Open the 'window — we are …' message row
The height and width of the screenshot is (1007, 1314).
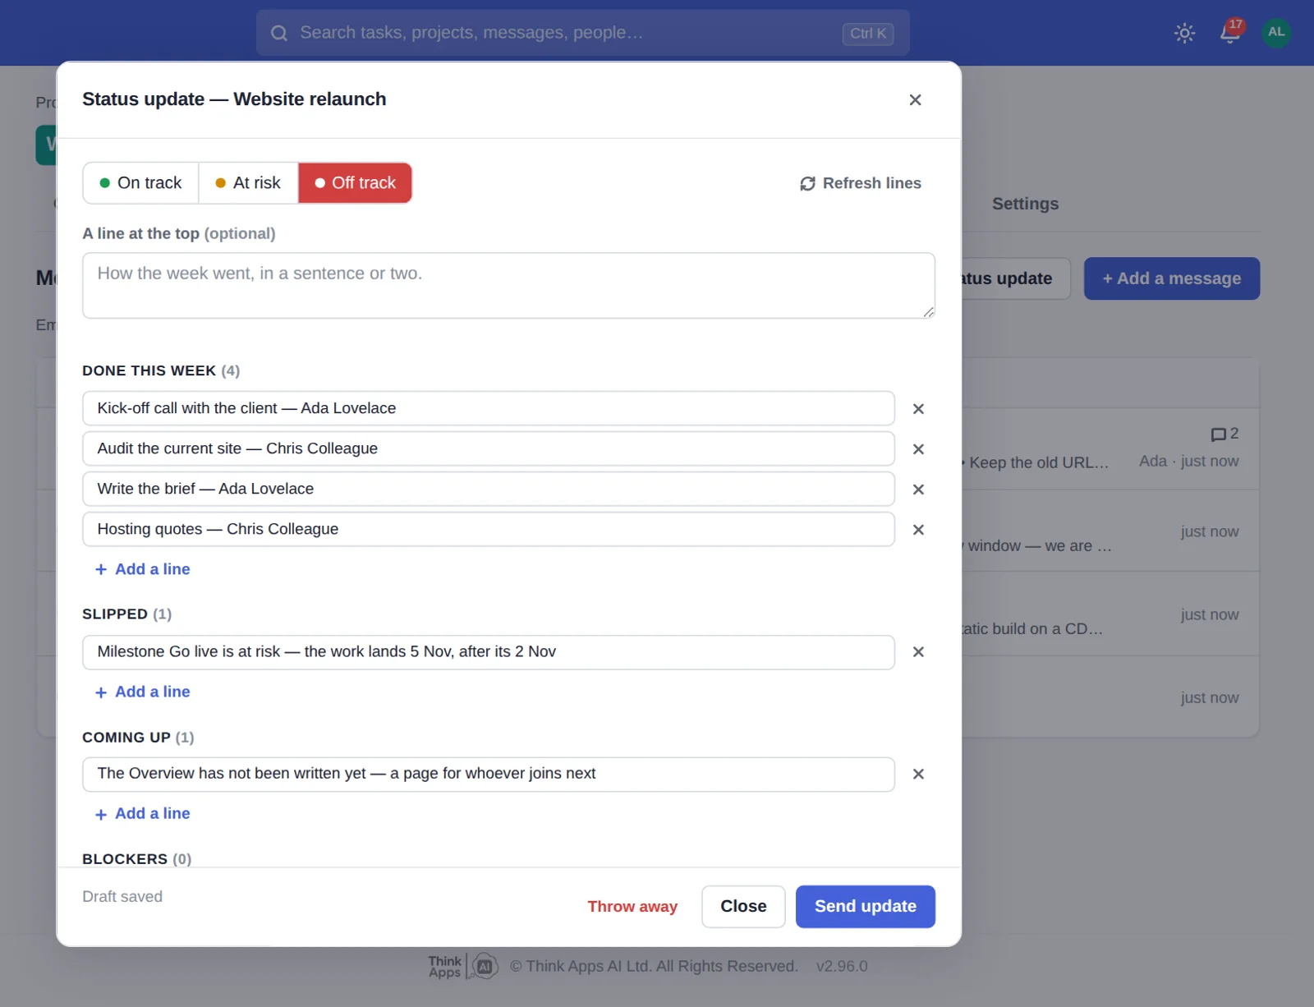[1040, 546]
